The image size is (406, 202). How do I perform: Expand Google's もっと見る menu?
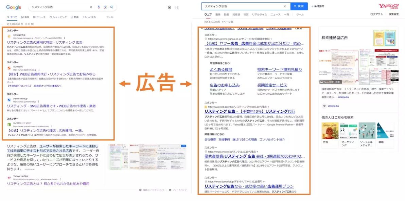(89, 17)
